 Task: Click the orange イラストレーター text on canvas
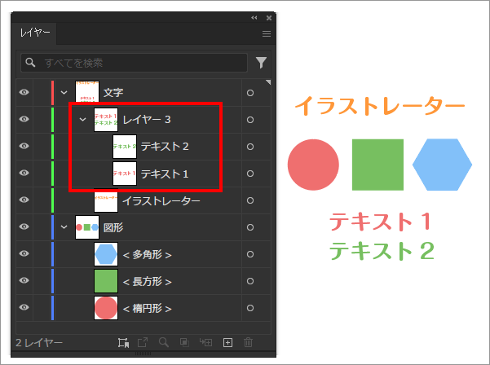click(x=380, y=106)
